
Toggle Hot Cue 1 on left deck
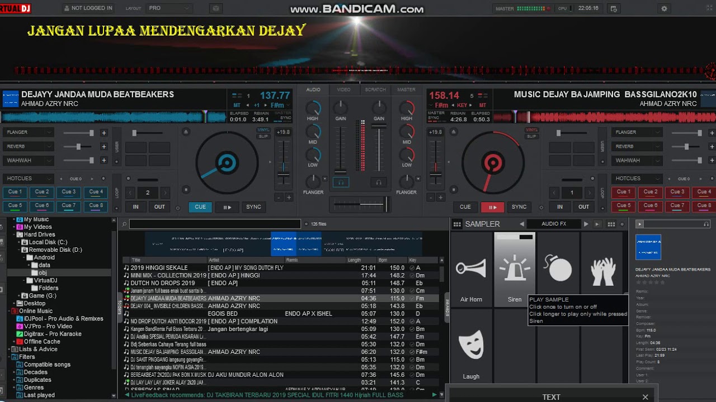point(15,192)
